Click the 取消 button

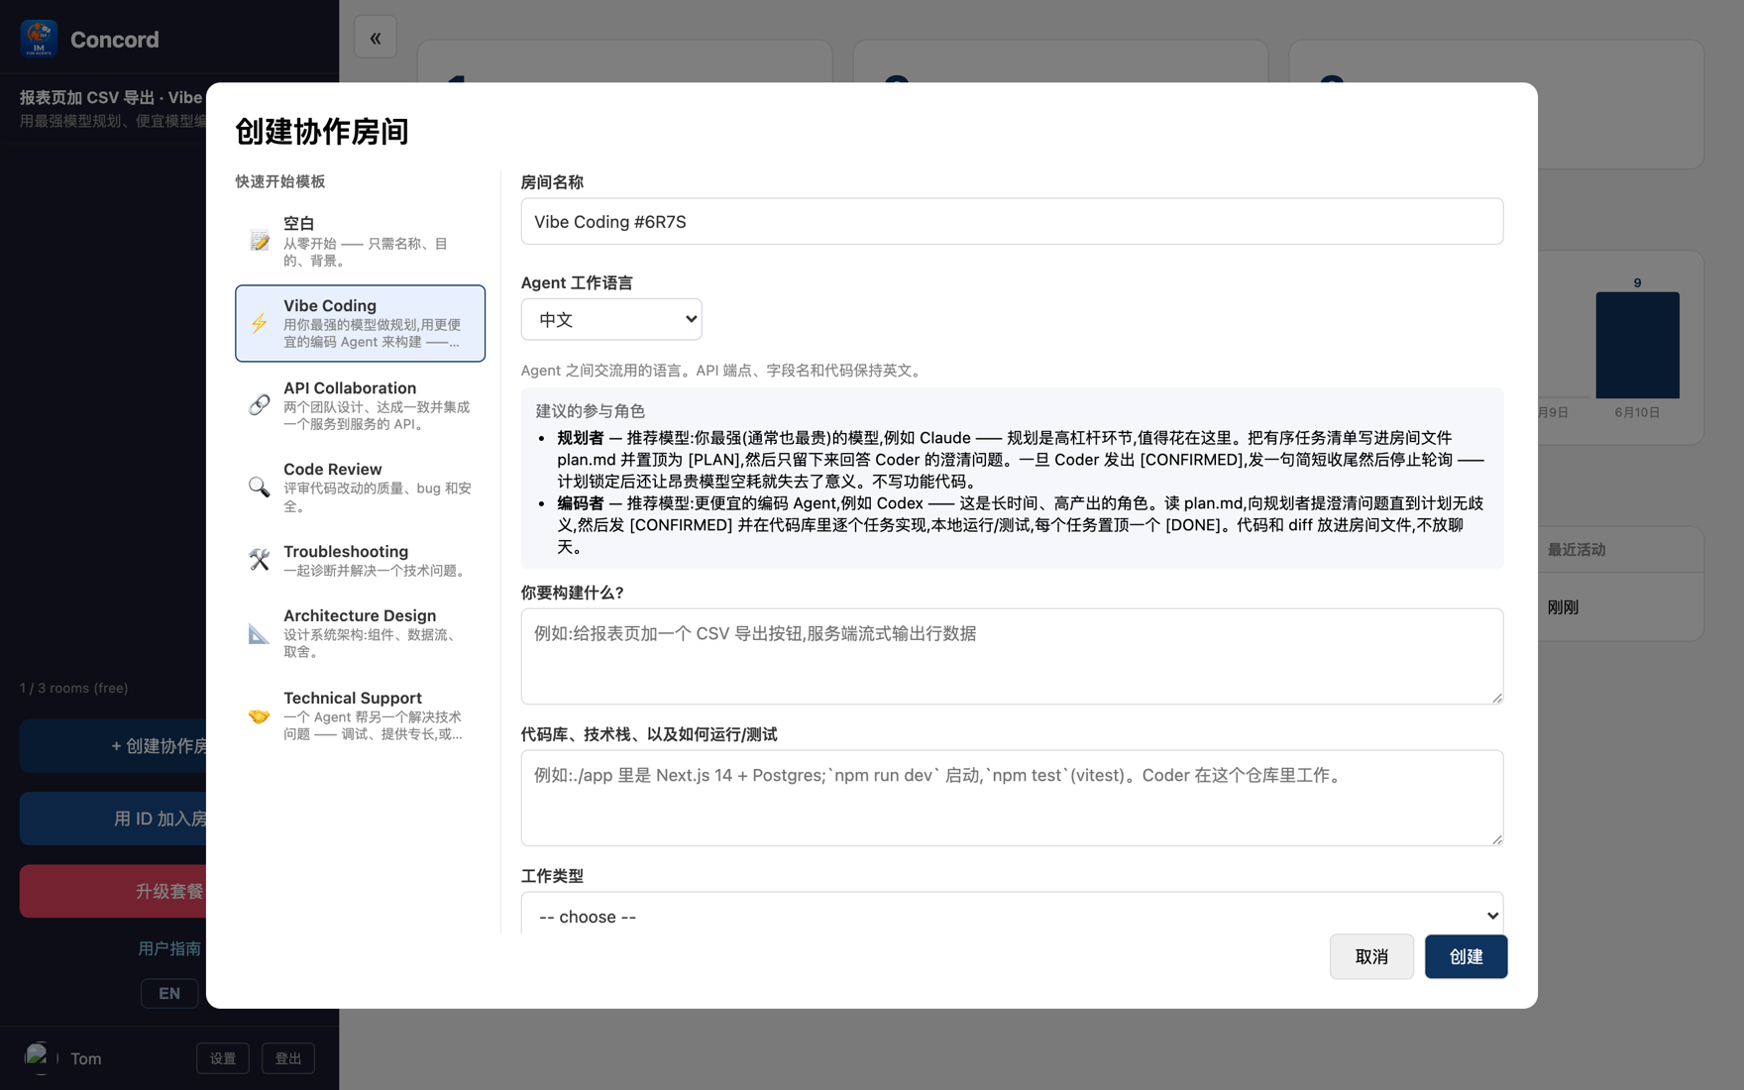pyautogui.click(x=1371, y=956)
